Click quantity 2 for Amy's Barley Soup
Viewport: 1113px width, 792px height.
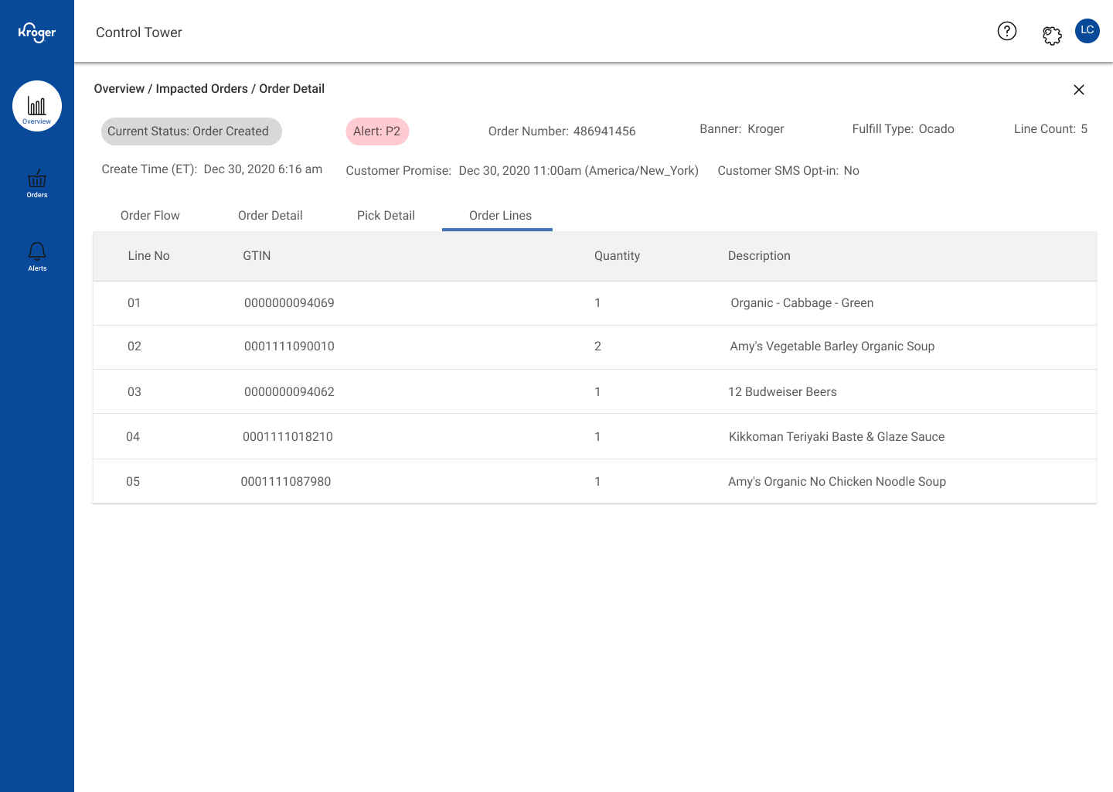point(597,346)
